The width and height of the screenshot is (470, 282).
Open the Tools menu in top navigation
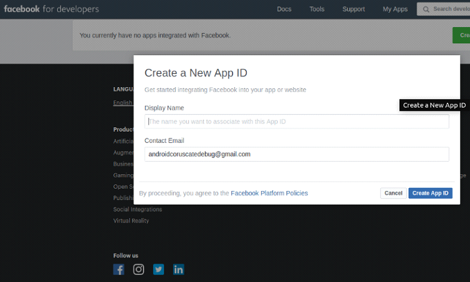317,9
